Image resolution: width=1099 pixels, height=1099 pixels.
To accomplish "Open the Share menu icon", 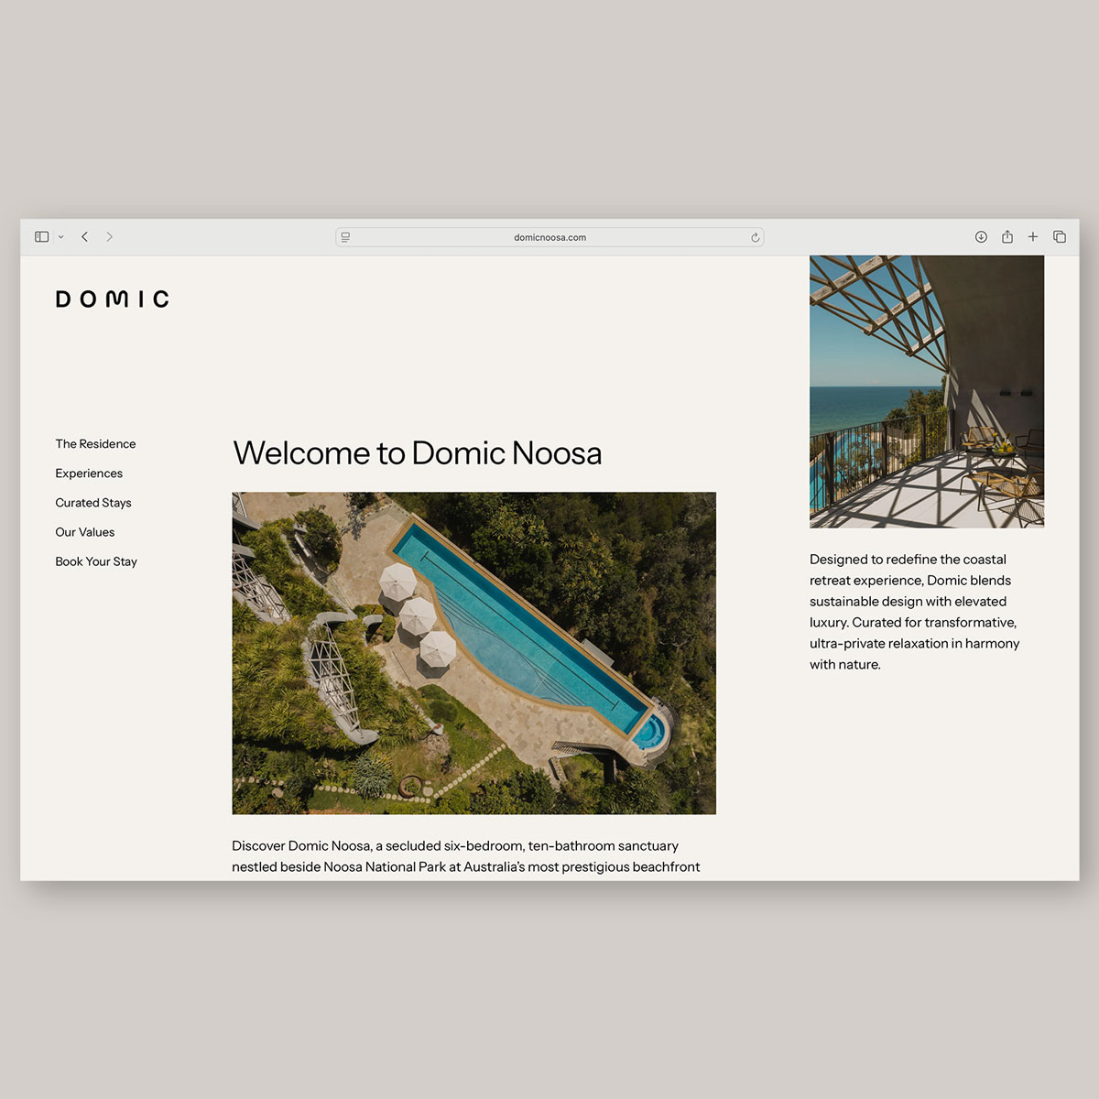I will point(1007,237).
